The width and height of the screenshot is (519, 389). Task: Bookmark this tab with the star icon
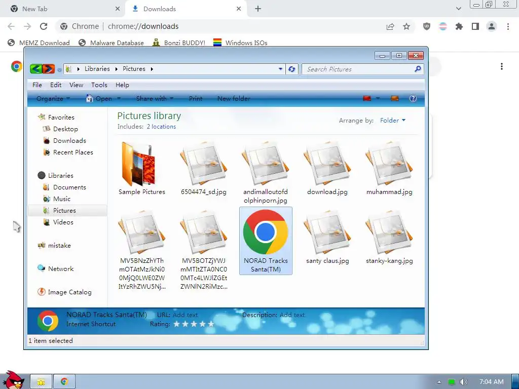[406, 26]
